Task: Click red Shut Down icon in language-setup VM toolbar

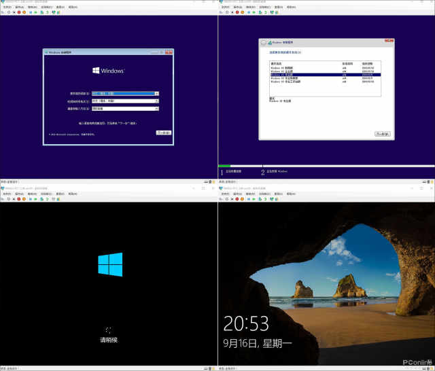Action: (19, 12)
